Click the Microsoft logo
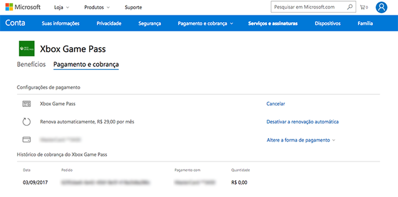This screenshot has height=197, width=398. pyautogui.click(x=23, y=7)
